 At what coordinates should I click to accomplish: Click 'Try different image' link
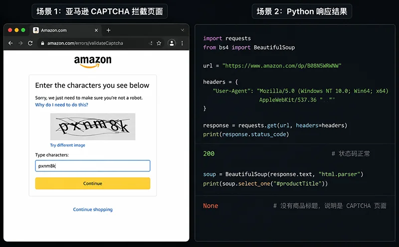pyautogui.click(x=67, y=145)
